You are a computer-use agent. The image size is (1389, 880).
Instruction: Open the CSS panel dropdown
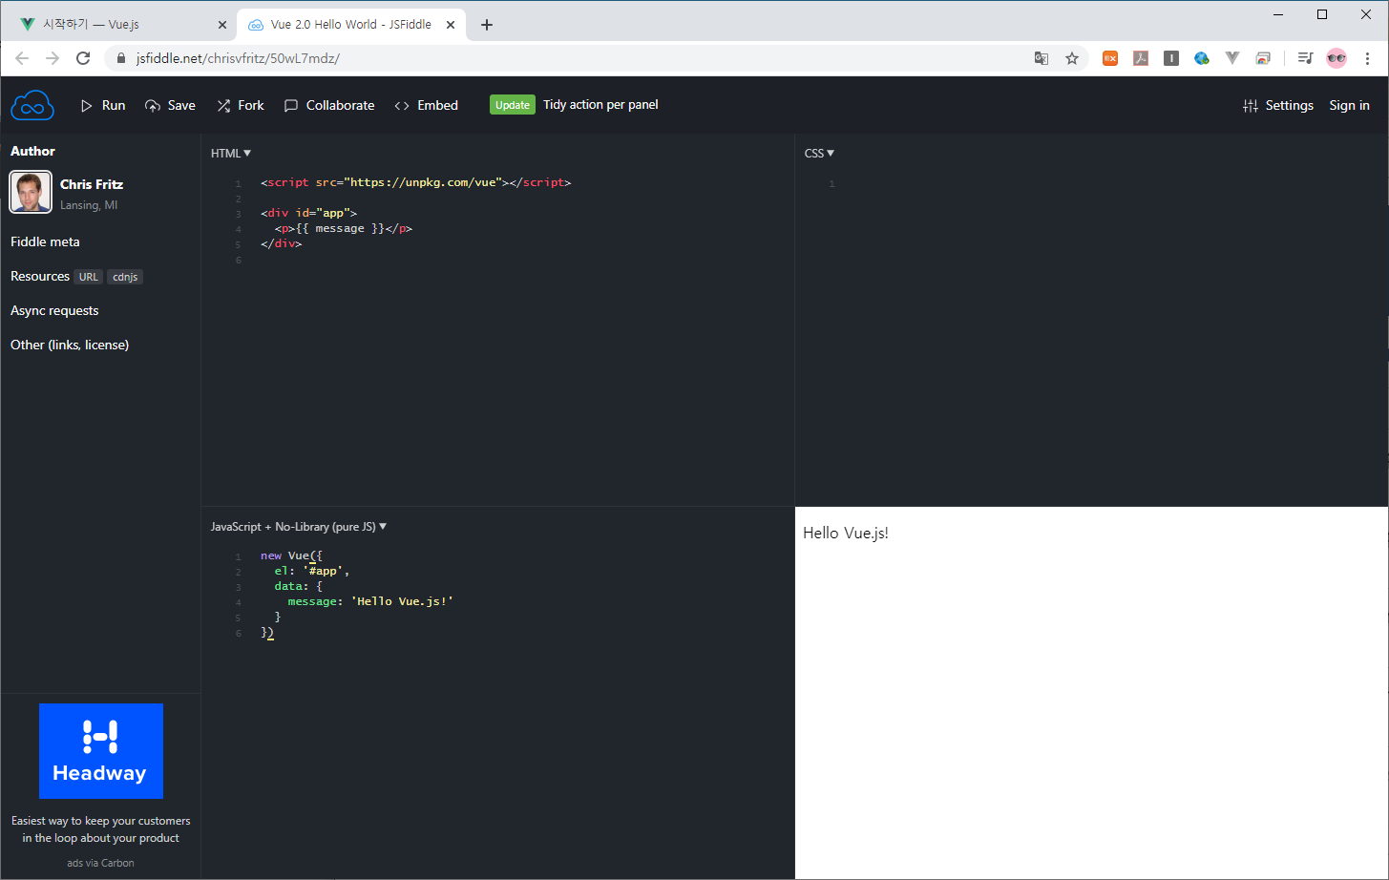pyautogui.click(x=819, y=153)
